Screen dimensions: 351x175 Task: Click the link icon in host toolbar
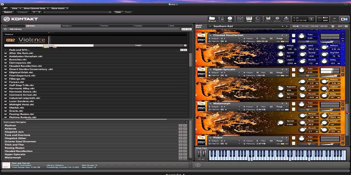pyautogui.click(x=5, y=8)
